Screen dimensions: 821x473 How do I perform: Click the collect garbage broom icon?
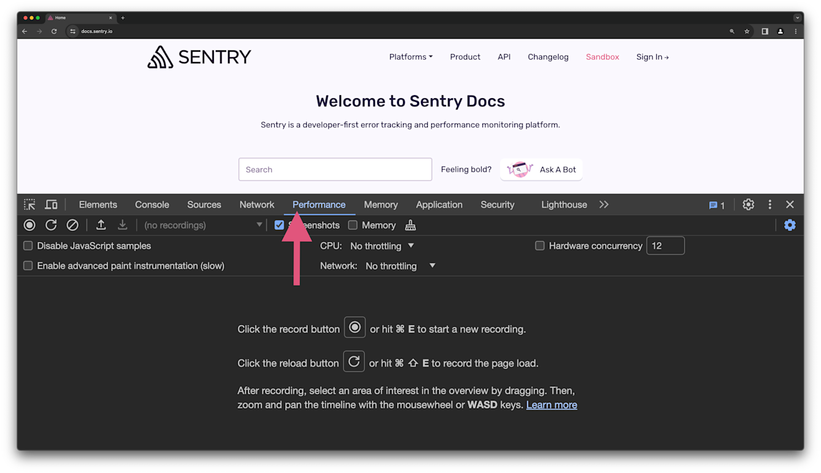410,225
